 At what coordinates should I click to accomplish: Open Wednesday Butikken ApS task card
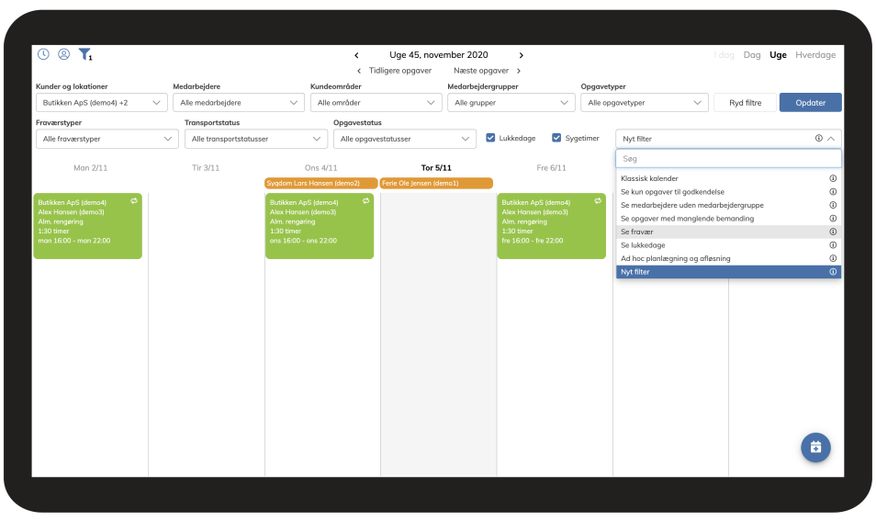point(320,226)
